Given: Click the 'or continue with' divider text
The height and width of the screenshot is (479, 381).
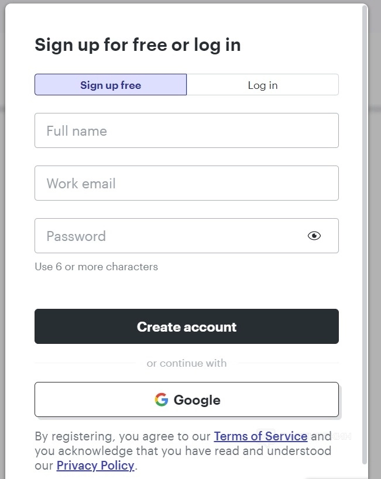Looking at the screenshot, I should click(186, 363).
